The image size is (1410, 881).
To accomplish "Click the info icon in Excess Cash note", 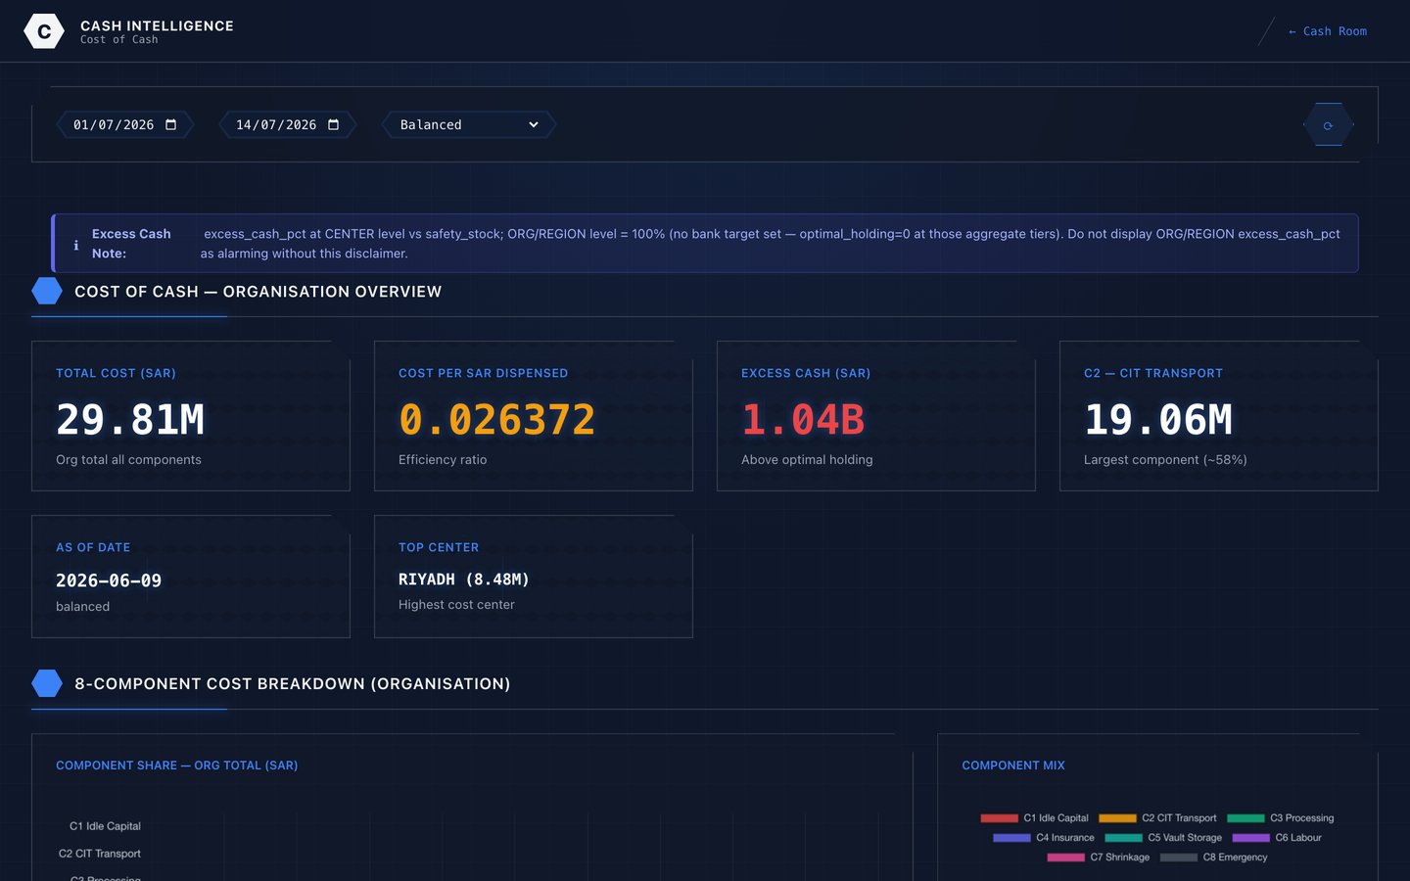I will coord(76,245).
